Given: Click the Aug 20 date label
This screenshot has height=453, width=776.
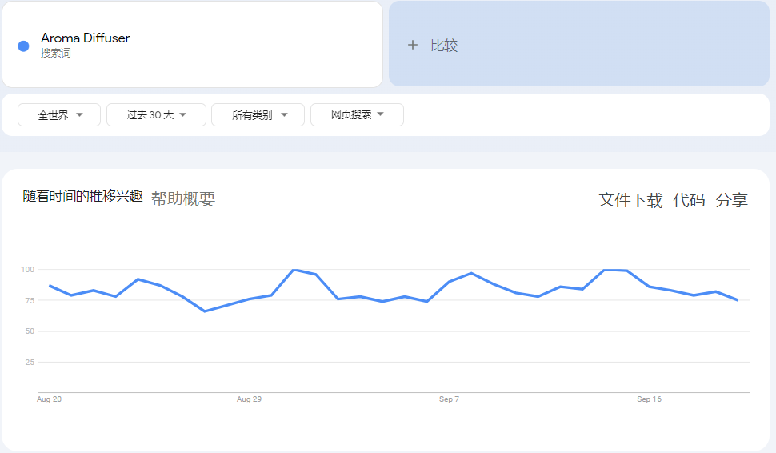Looking at the screenshot, I should (x=50, y=399).
